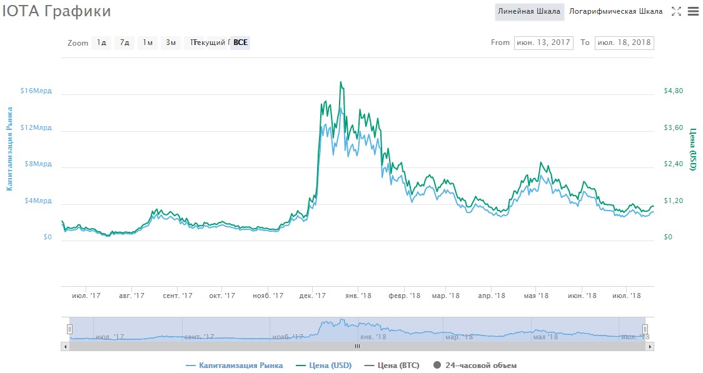Toggle fullscreen chart view icon
Screen dimensions: 703x373
click(675, 11)
